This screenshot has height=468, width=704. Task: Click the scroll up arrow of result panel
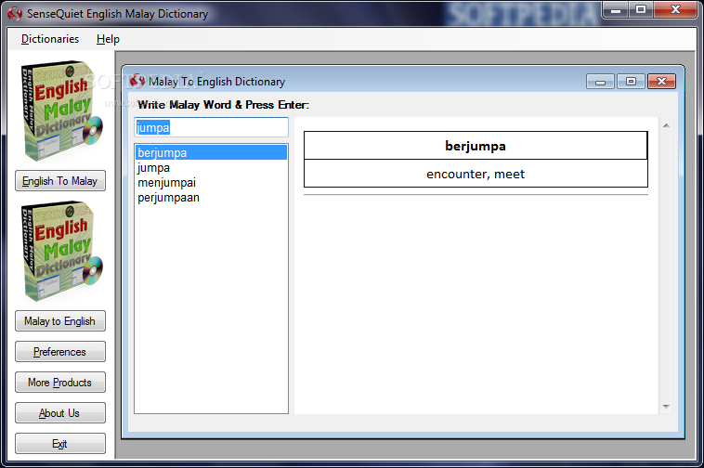666,125
